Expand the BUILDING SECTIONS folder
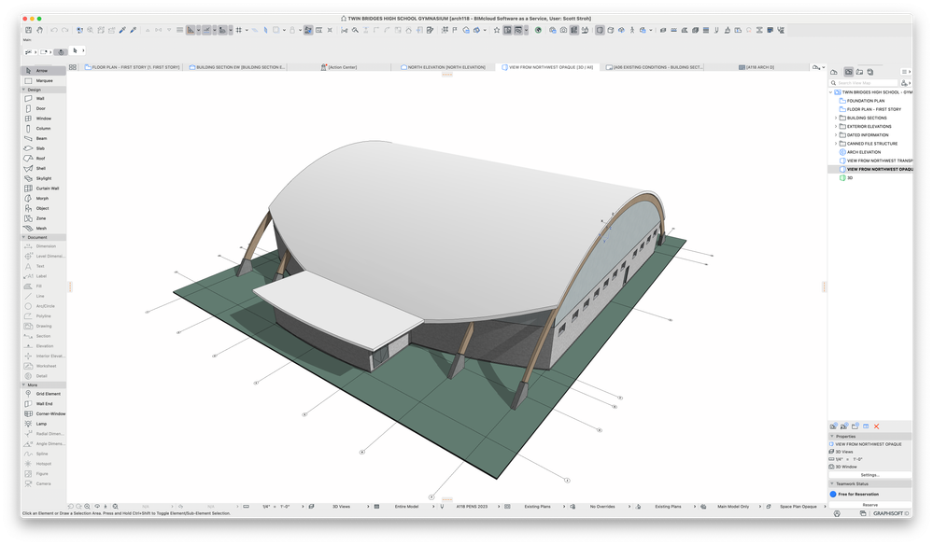Image resolution: width=933 pixels, height=545 pixels. (836, 118)
